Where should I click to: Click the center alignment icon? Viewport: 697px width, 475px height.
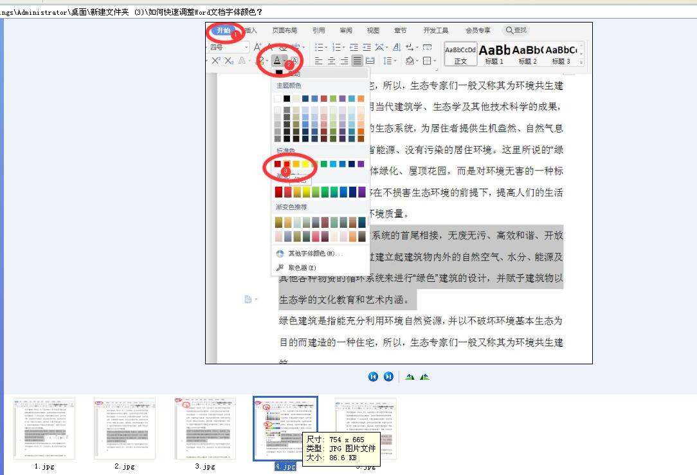[x=332, y=61]
